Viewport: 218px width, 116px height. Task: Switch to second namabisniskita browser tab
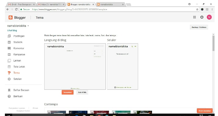click(110, 5)
